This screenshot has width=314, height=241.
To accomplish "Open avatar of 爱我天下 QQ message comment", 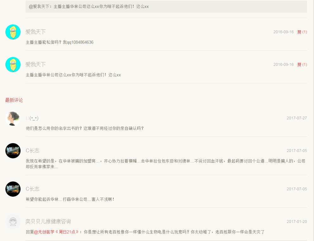I will 13,32.
